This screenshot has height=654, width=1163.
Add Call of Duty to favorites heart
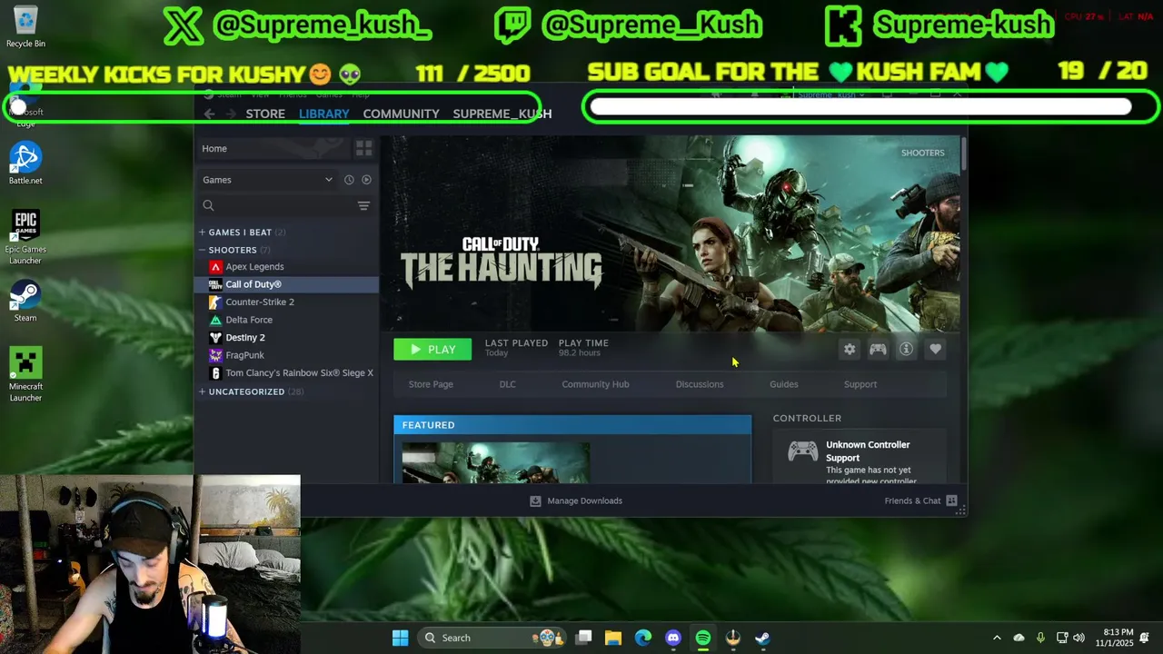click(935, 349)
